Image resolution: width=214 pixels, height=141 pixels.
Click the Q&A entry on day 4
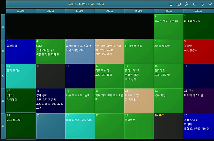tap(39, 46)
